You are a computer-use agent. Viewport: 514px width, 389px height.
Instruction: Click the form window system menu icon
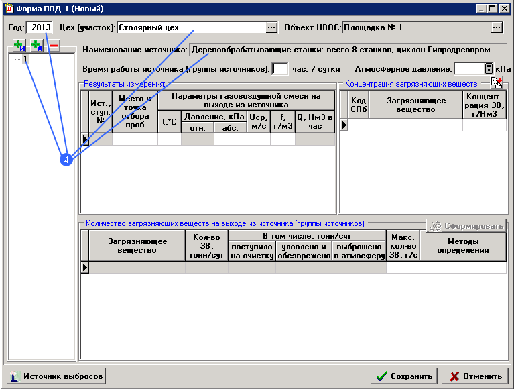click(7, 8)
